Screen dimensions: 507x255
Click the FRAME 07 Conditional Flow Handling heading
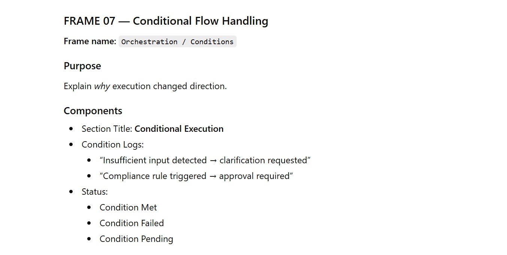point(166,21)
